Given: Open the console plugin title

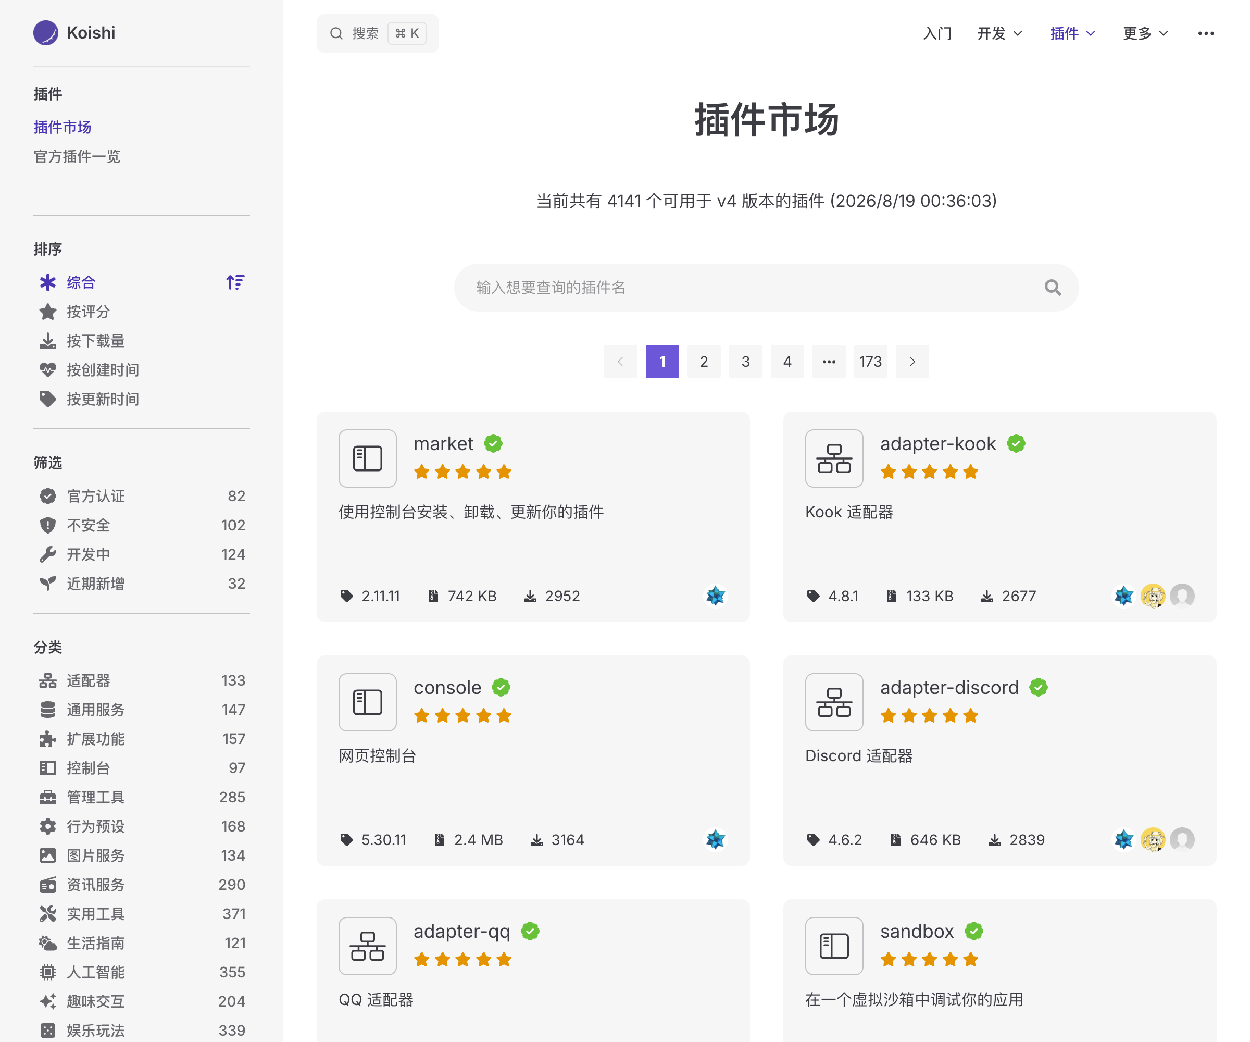Looking at the screenshot, I should tap(447, 687).
